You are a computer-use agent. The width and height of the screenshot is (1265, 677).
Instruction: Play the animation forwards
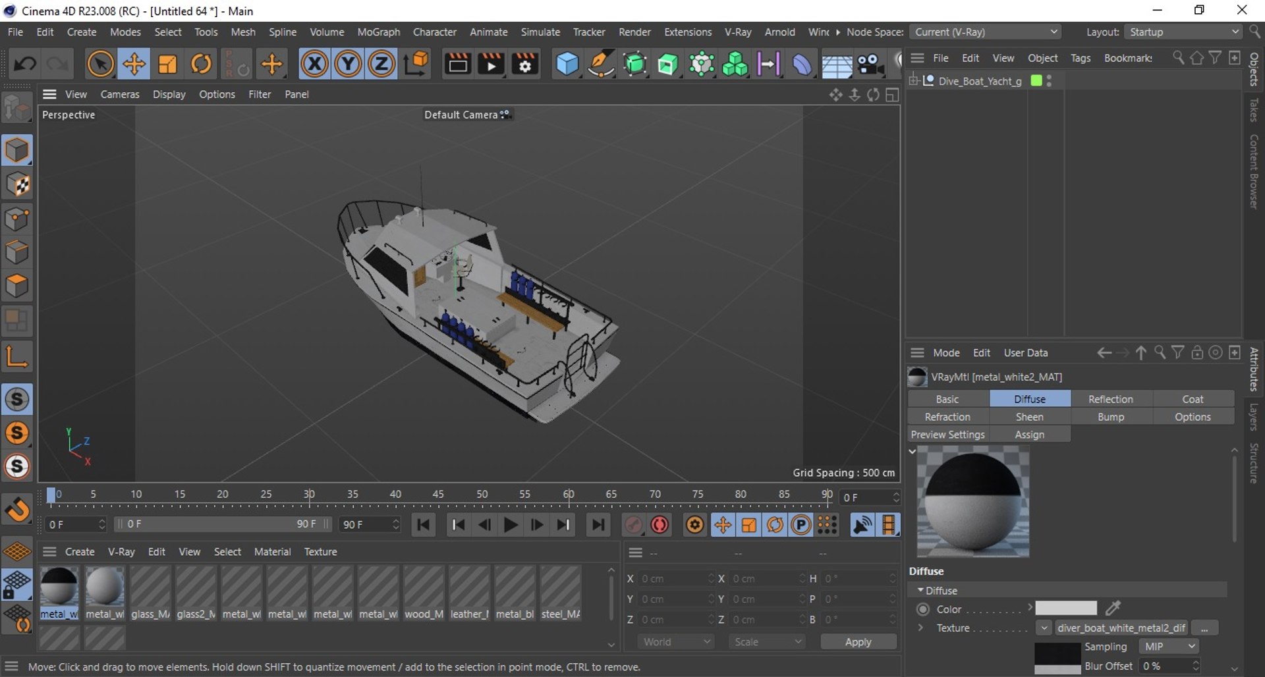pyautogui.click(x=511, y=525)
